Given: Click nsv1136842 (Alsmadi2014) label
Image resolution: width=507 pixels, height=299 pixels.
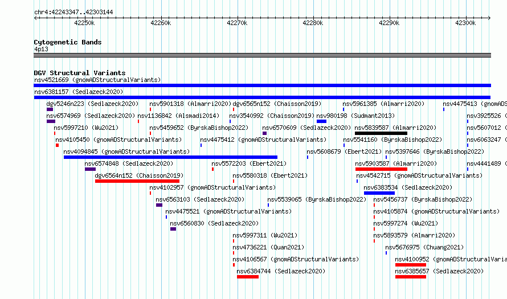Looking at the screenshot, I should [178, 116].
